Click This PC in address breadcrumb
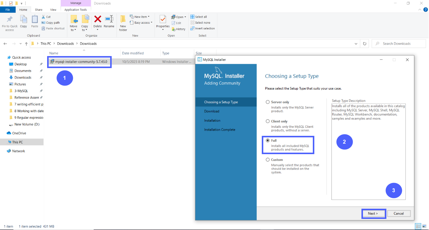429x230 pixels. [46, 43]
